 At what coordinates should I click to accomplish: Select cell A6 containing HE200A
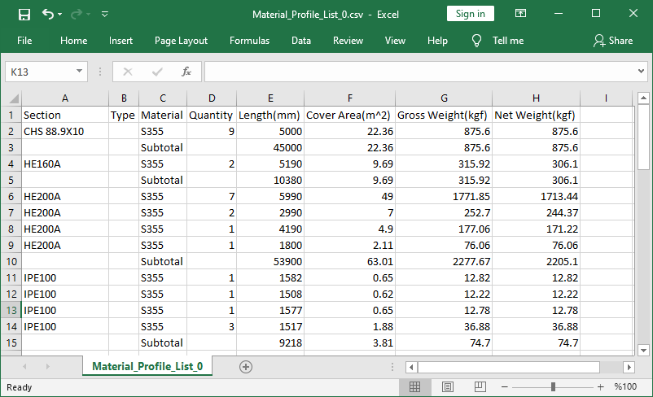[x=65, y=196]
